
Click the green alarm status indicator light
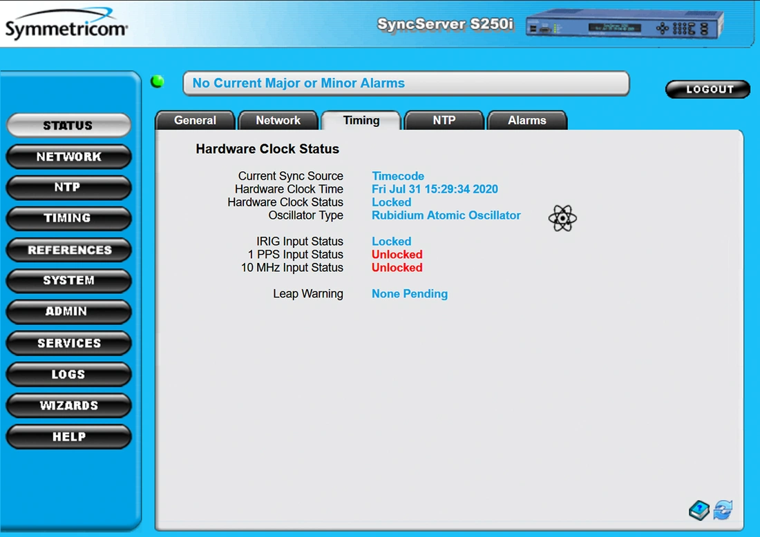pyautogui.click(x=158, y=81)
